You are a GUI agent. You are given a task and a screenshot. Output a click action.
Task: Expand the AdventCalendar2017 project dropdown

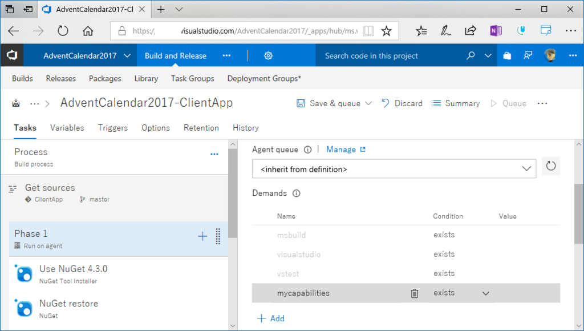click(x=127, y=56)
